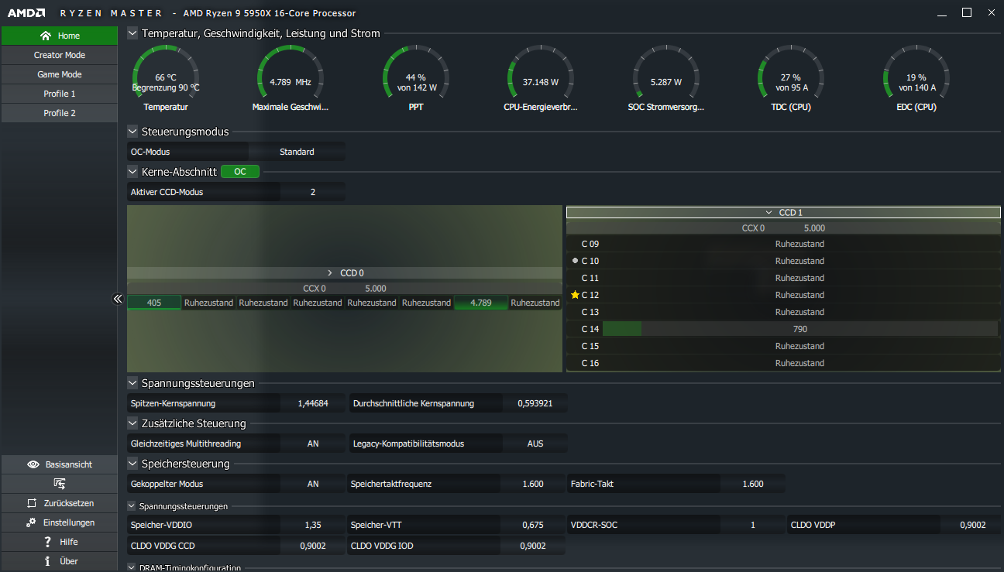Collapse the sidebar with double-arrow icon
The height and width of the screenshot is (572, 1004).
(118, 299)
